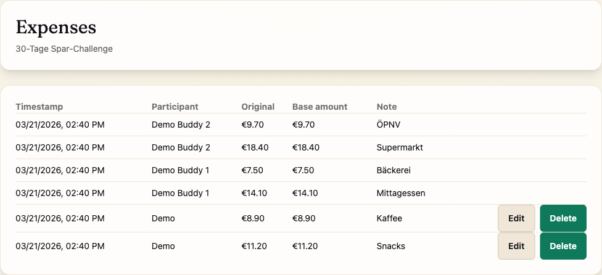602x275 pixels.
Task: Click the Timestamp column header
Action: point(39,107)
